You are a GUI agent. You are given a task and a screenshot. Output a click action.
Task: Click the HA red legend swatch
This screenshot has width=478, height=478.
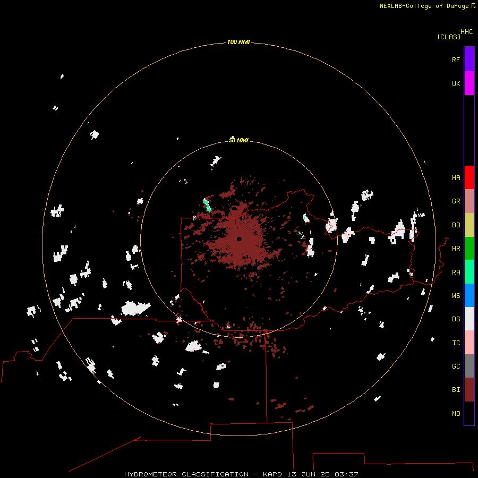(469, 177)
